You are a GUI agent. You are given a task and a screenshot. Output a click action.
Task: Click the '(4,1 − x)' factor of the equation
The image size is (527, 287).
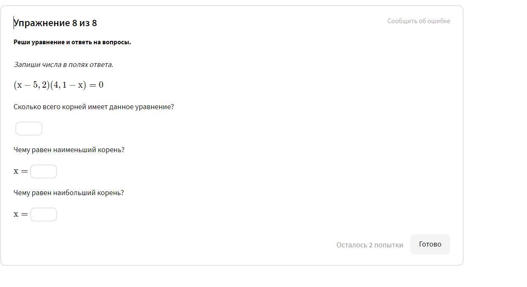(x=68, y=85)
